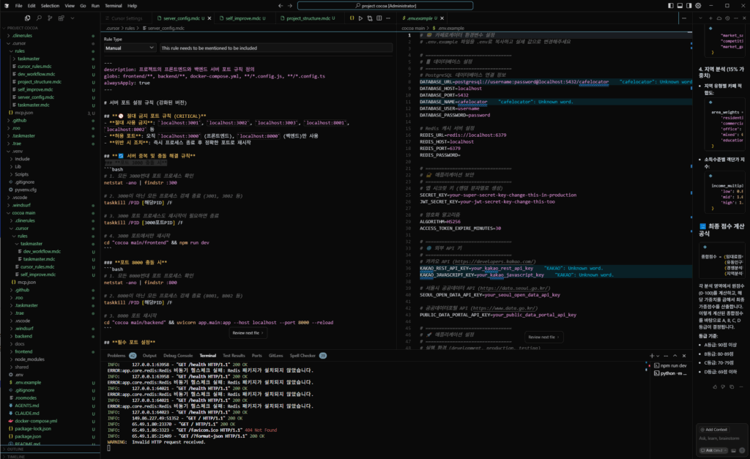Maximize the panel with the up chevron
The image size is (750, 459).
pos(675,356)
